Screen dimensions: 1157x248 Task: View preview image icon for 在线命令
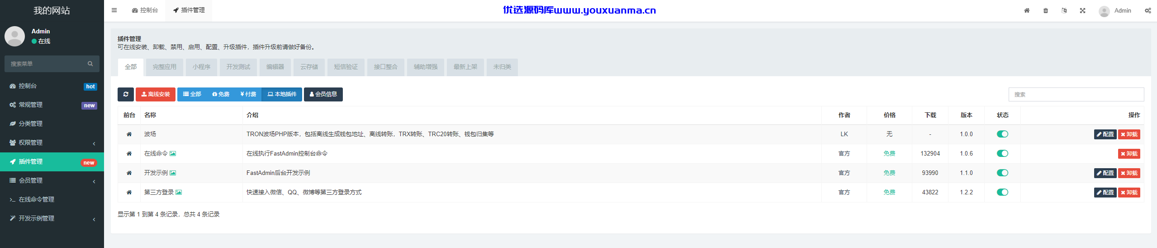[x=173, y=154]
